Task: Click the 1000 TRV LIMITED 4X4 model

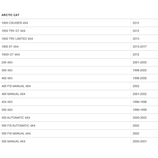Action: [17, 39]
